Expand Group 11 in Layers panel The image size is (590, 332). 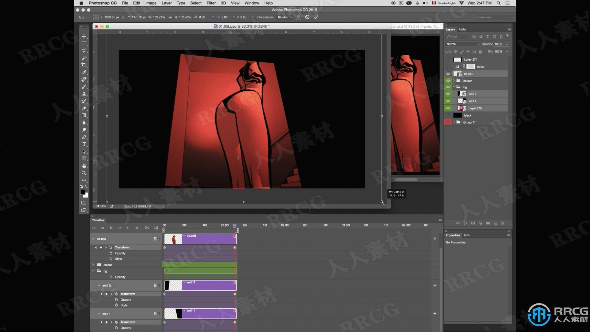tap(454, 122)
